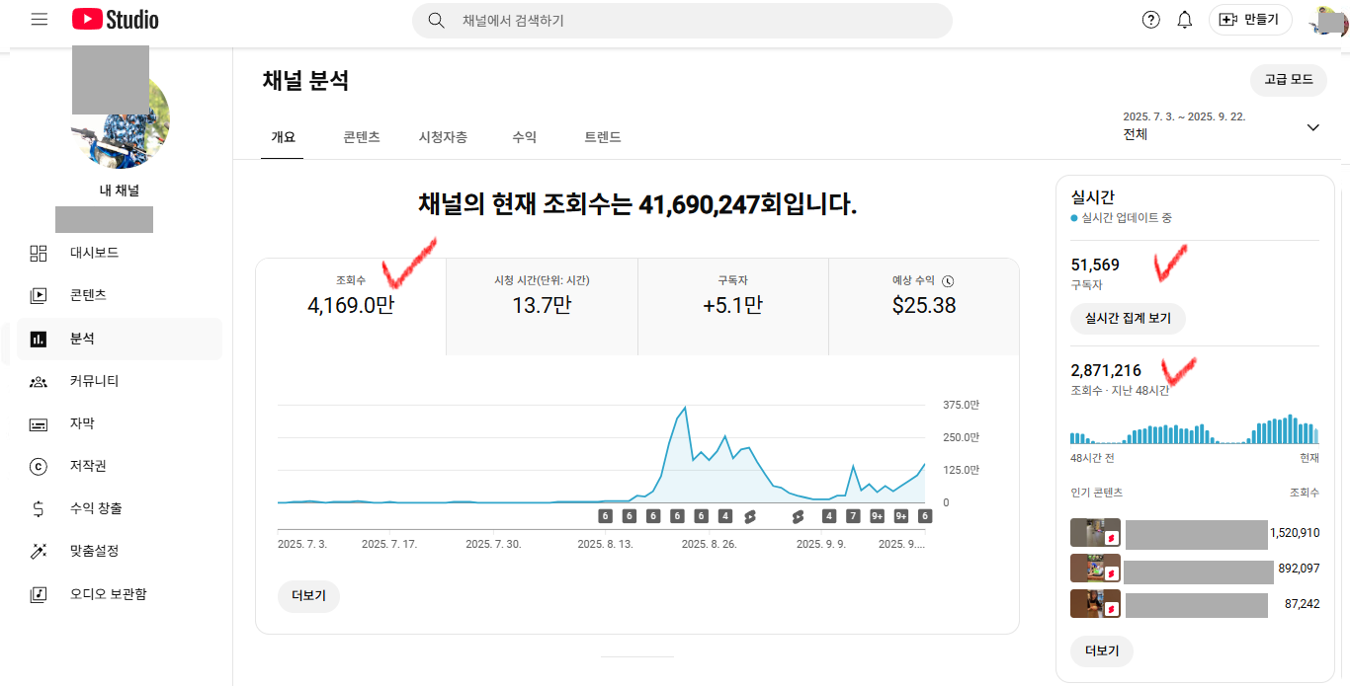Viewport: 1350px width, 686px height.
Task: Open 오디오 보관함 in the sidebar
Action: click(x=108, y=594)
